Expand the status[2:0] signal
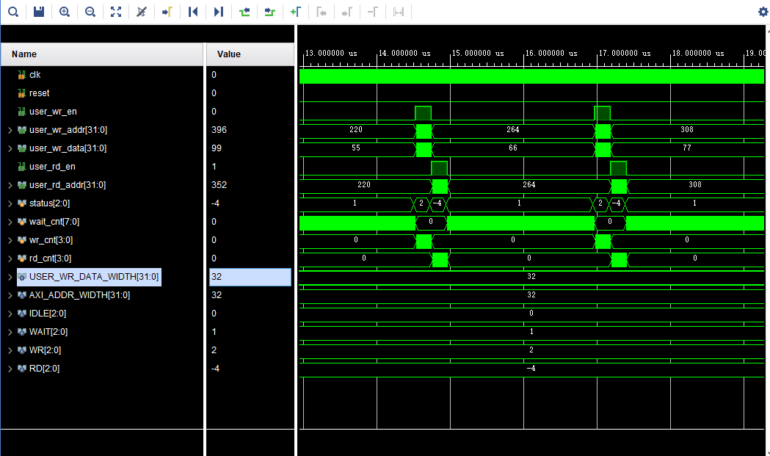 click(10, 203)
